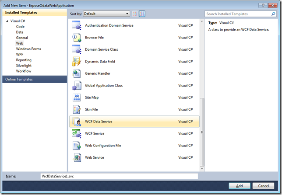The width and height of the screenshot is (282, 195).
Task: Select the Silverlight category
Action: click(24, 66)
